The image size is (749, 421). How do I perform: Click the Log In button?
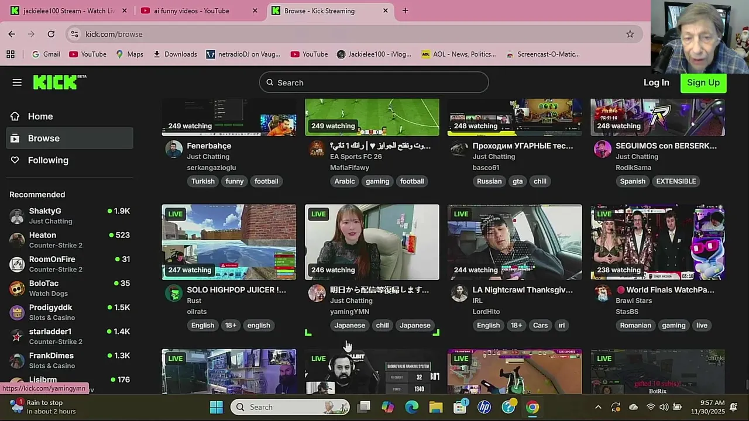656,82
